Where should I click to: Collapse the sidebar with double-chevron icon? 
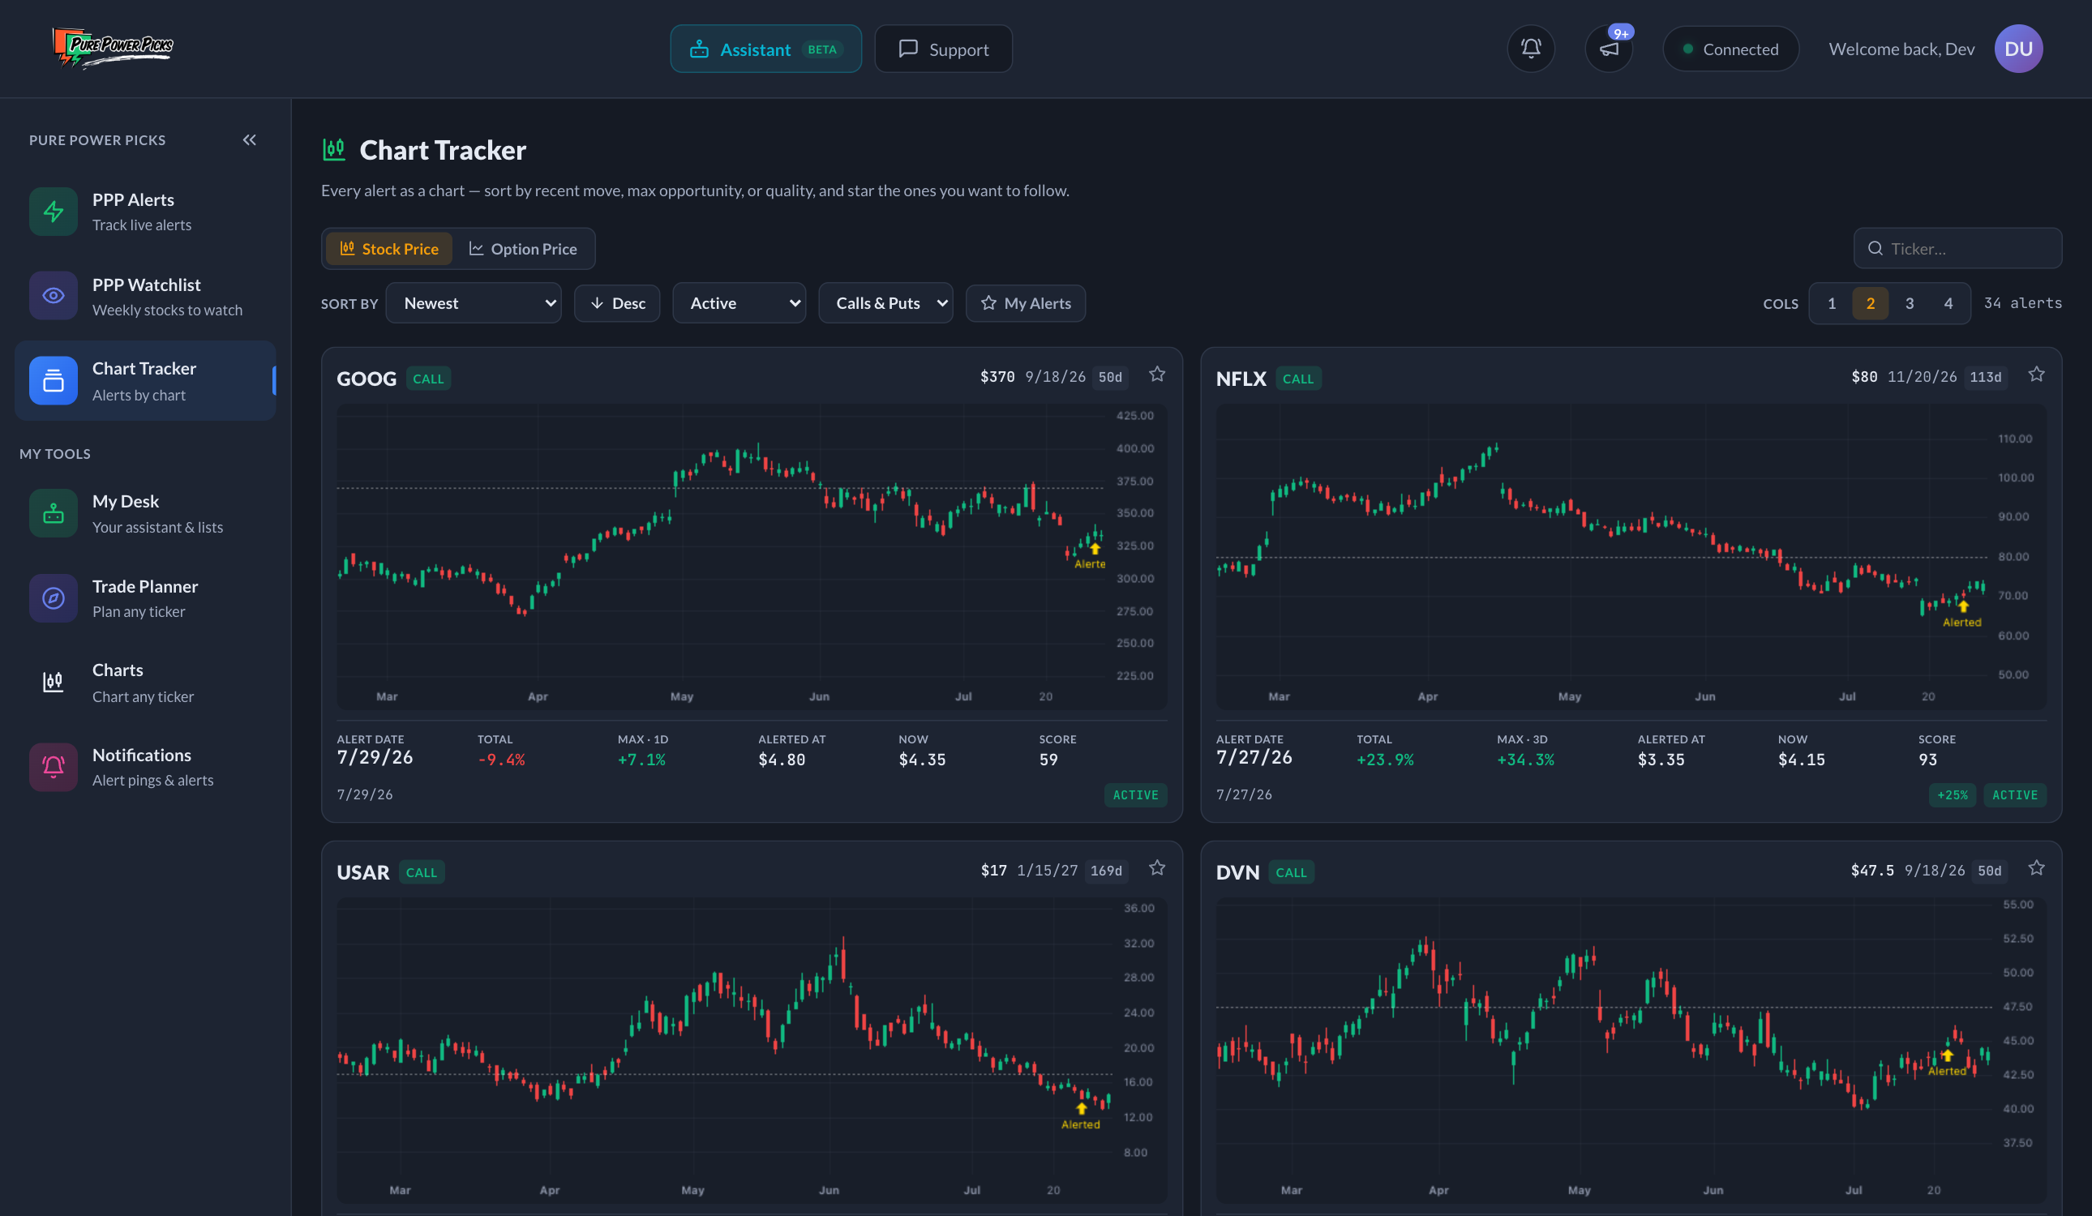tap(249, 139)
